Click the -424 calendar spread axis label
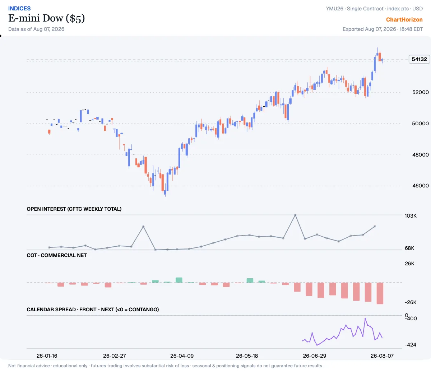 (411, 345)
